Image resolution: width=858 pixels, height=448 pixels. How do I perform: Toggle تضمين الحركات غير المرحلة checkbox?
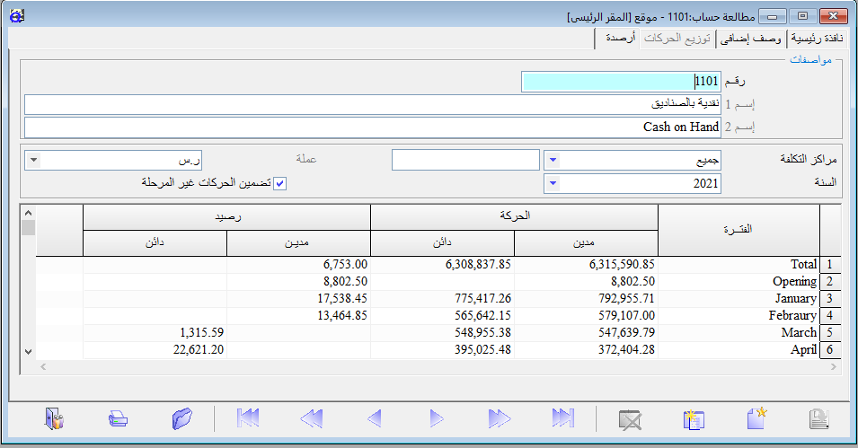(x=279, y=183)
